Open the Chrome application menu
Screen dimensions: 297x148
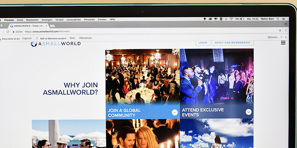[x=9, y=20]
